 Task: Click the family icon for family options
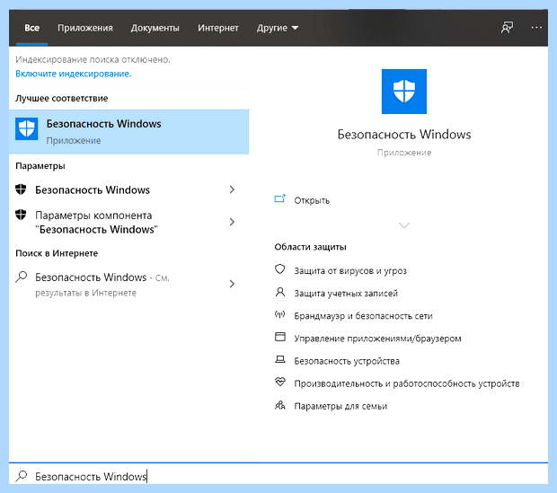point(280,405)
